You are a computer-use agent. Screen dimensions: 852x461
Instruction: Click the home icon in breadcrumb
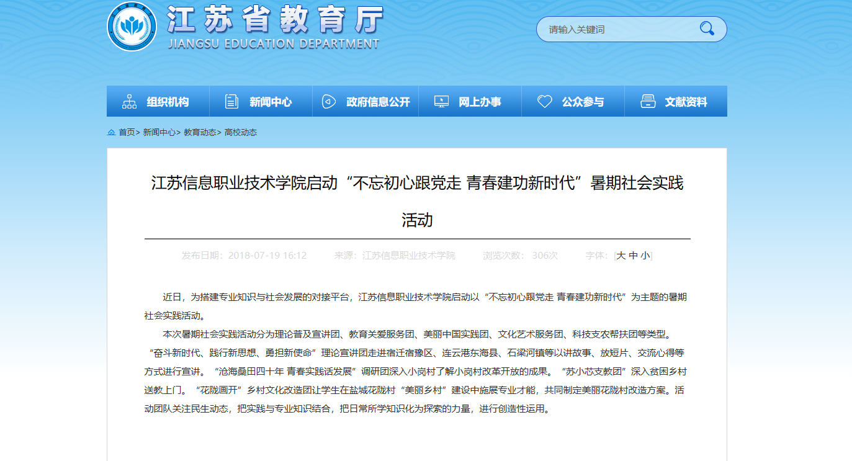(x=111, y=132)
